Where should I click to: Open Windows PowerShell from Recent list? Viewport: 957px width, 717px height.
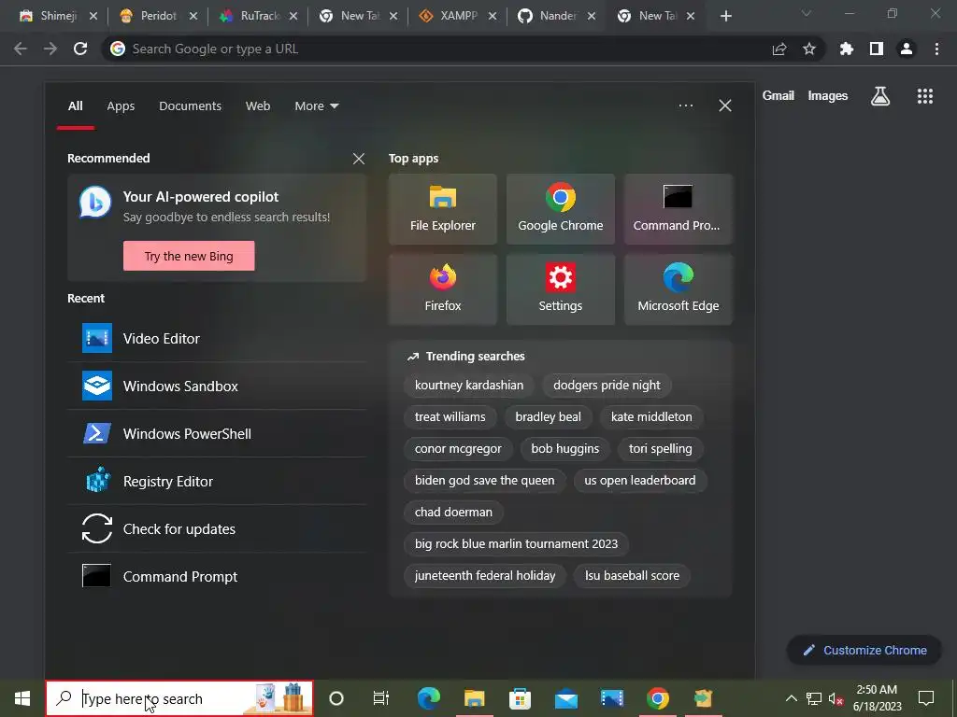tap(217, 433)
